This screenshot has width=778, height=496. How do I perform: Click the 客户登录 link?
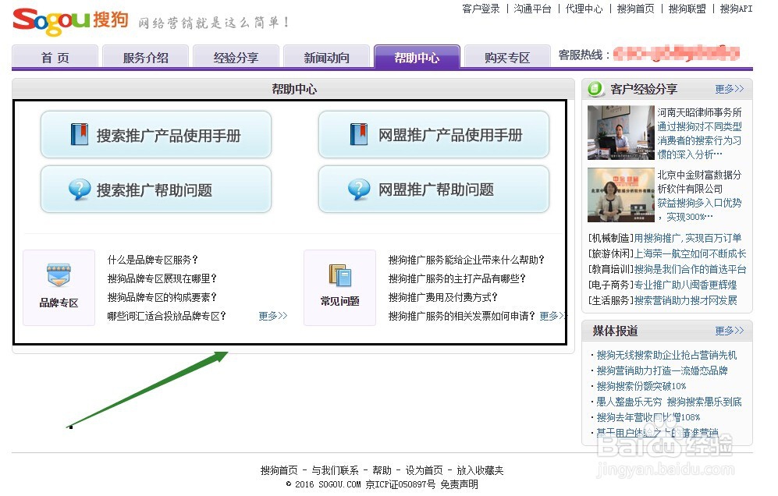(481, 9)
